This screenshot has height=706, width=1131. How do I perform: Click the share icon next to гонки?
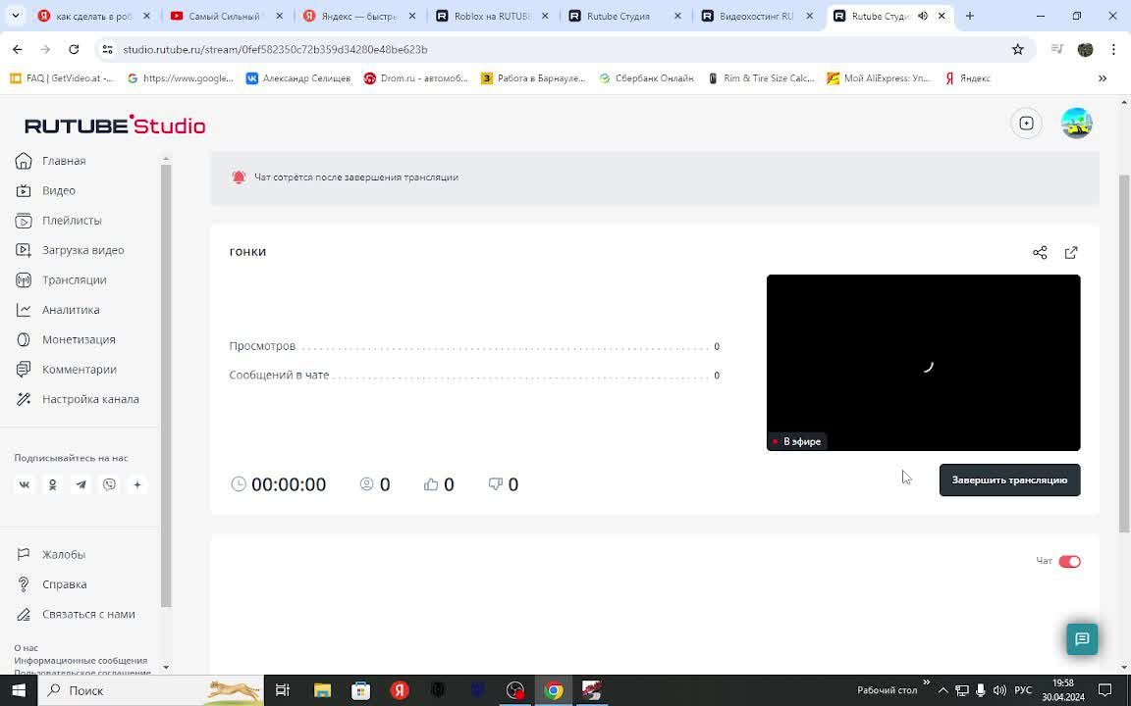point(1040,252)
